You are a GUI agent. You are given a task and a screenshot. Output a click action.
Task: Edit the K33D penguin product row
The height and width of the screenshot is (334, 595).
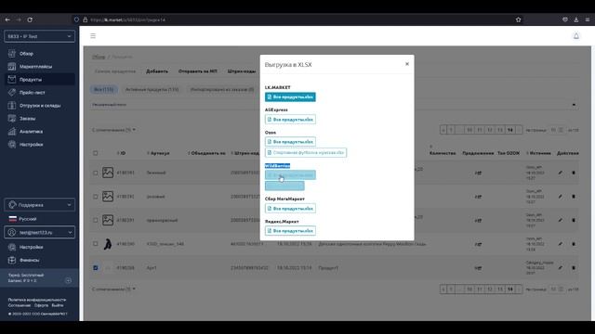560,244
